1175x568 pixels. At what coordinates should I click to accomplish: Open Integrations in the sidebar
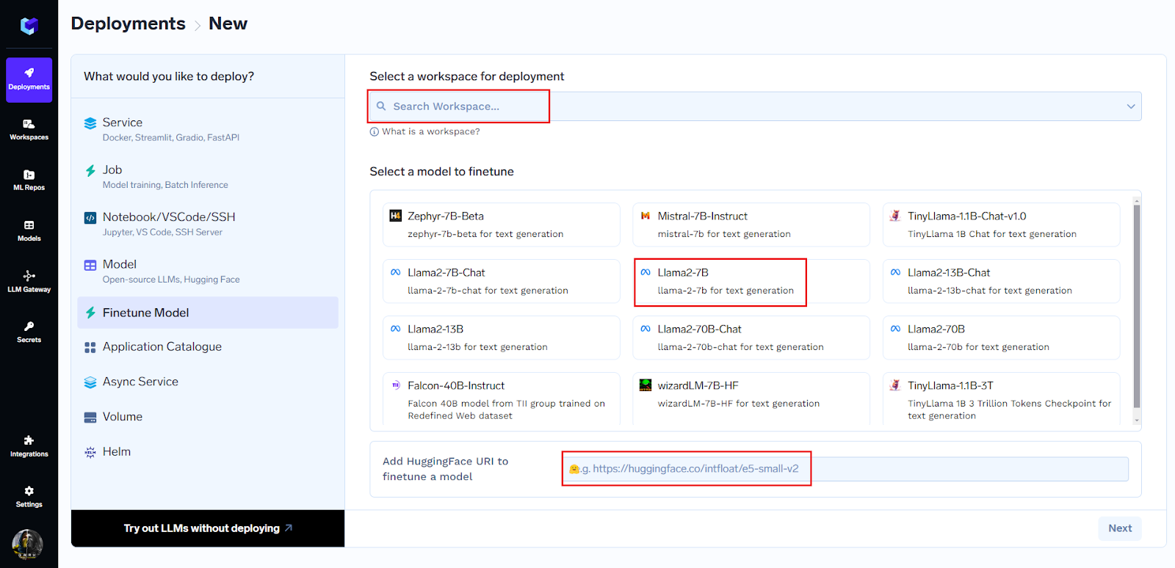pos(29,446)
